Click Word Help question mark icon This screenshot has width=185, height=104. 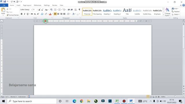[x=184, y=5]
